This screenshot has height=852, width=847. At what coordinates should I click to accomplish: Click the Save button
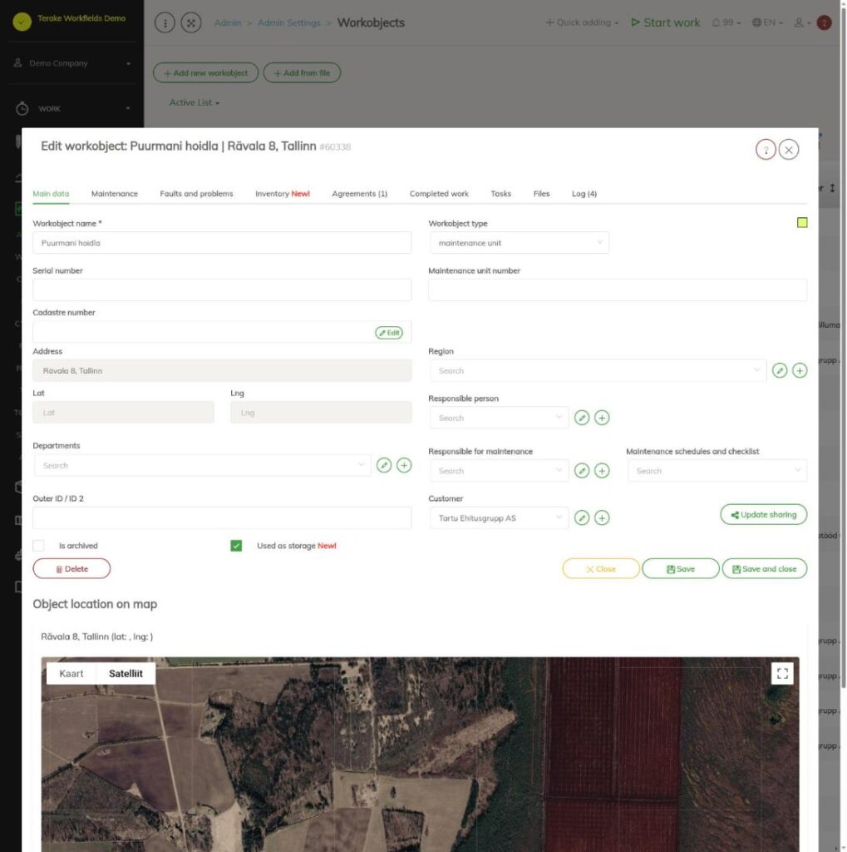[680, 569]
